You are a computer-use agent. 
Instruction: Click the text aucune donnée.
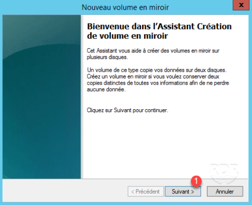click(106, 89)
